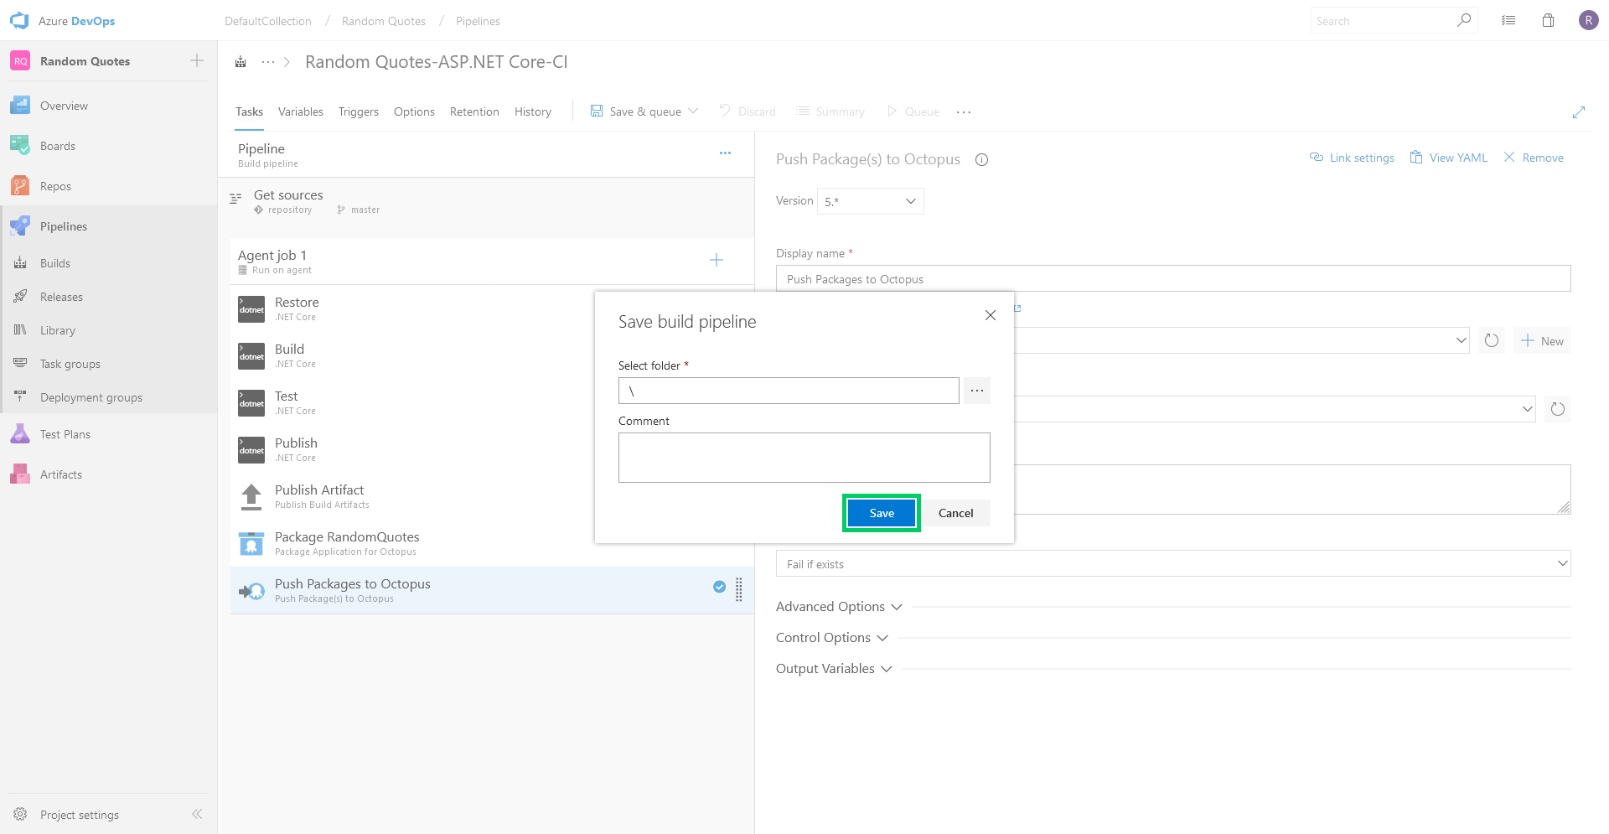Click into the Comment text box
This screenshot has height=834, width=1609.
point(804,458)
